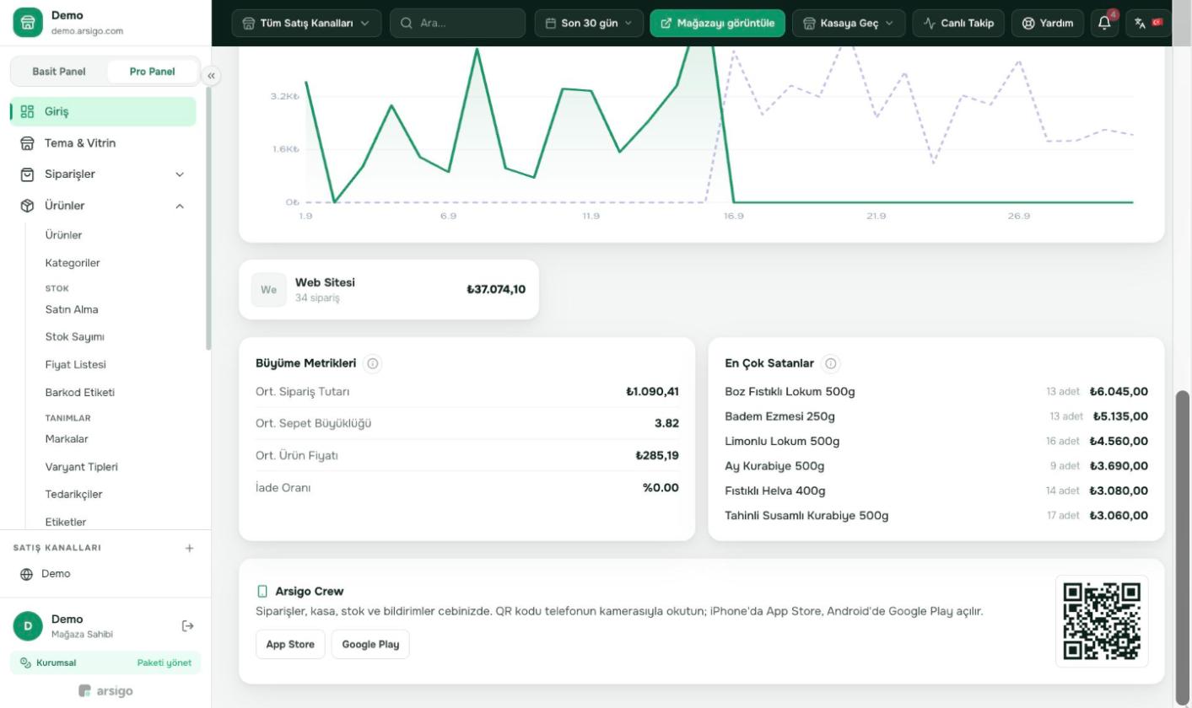The image size is (1192, 708).
Task: Open Kasaya Geç dropdown
Action: (850, 23)
